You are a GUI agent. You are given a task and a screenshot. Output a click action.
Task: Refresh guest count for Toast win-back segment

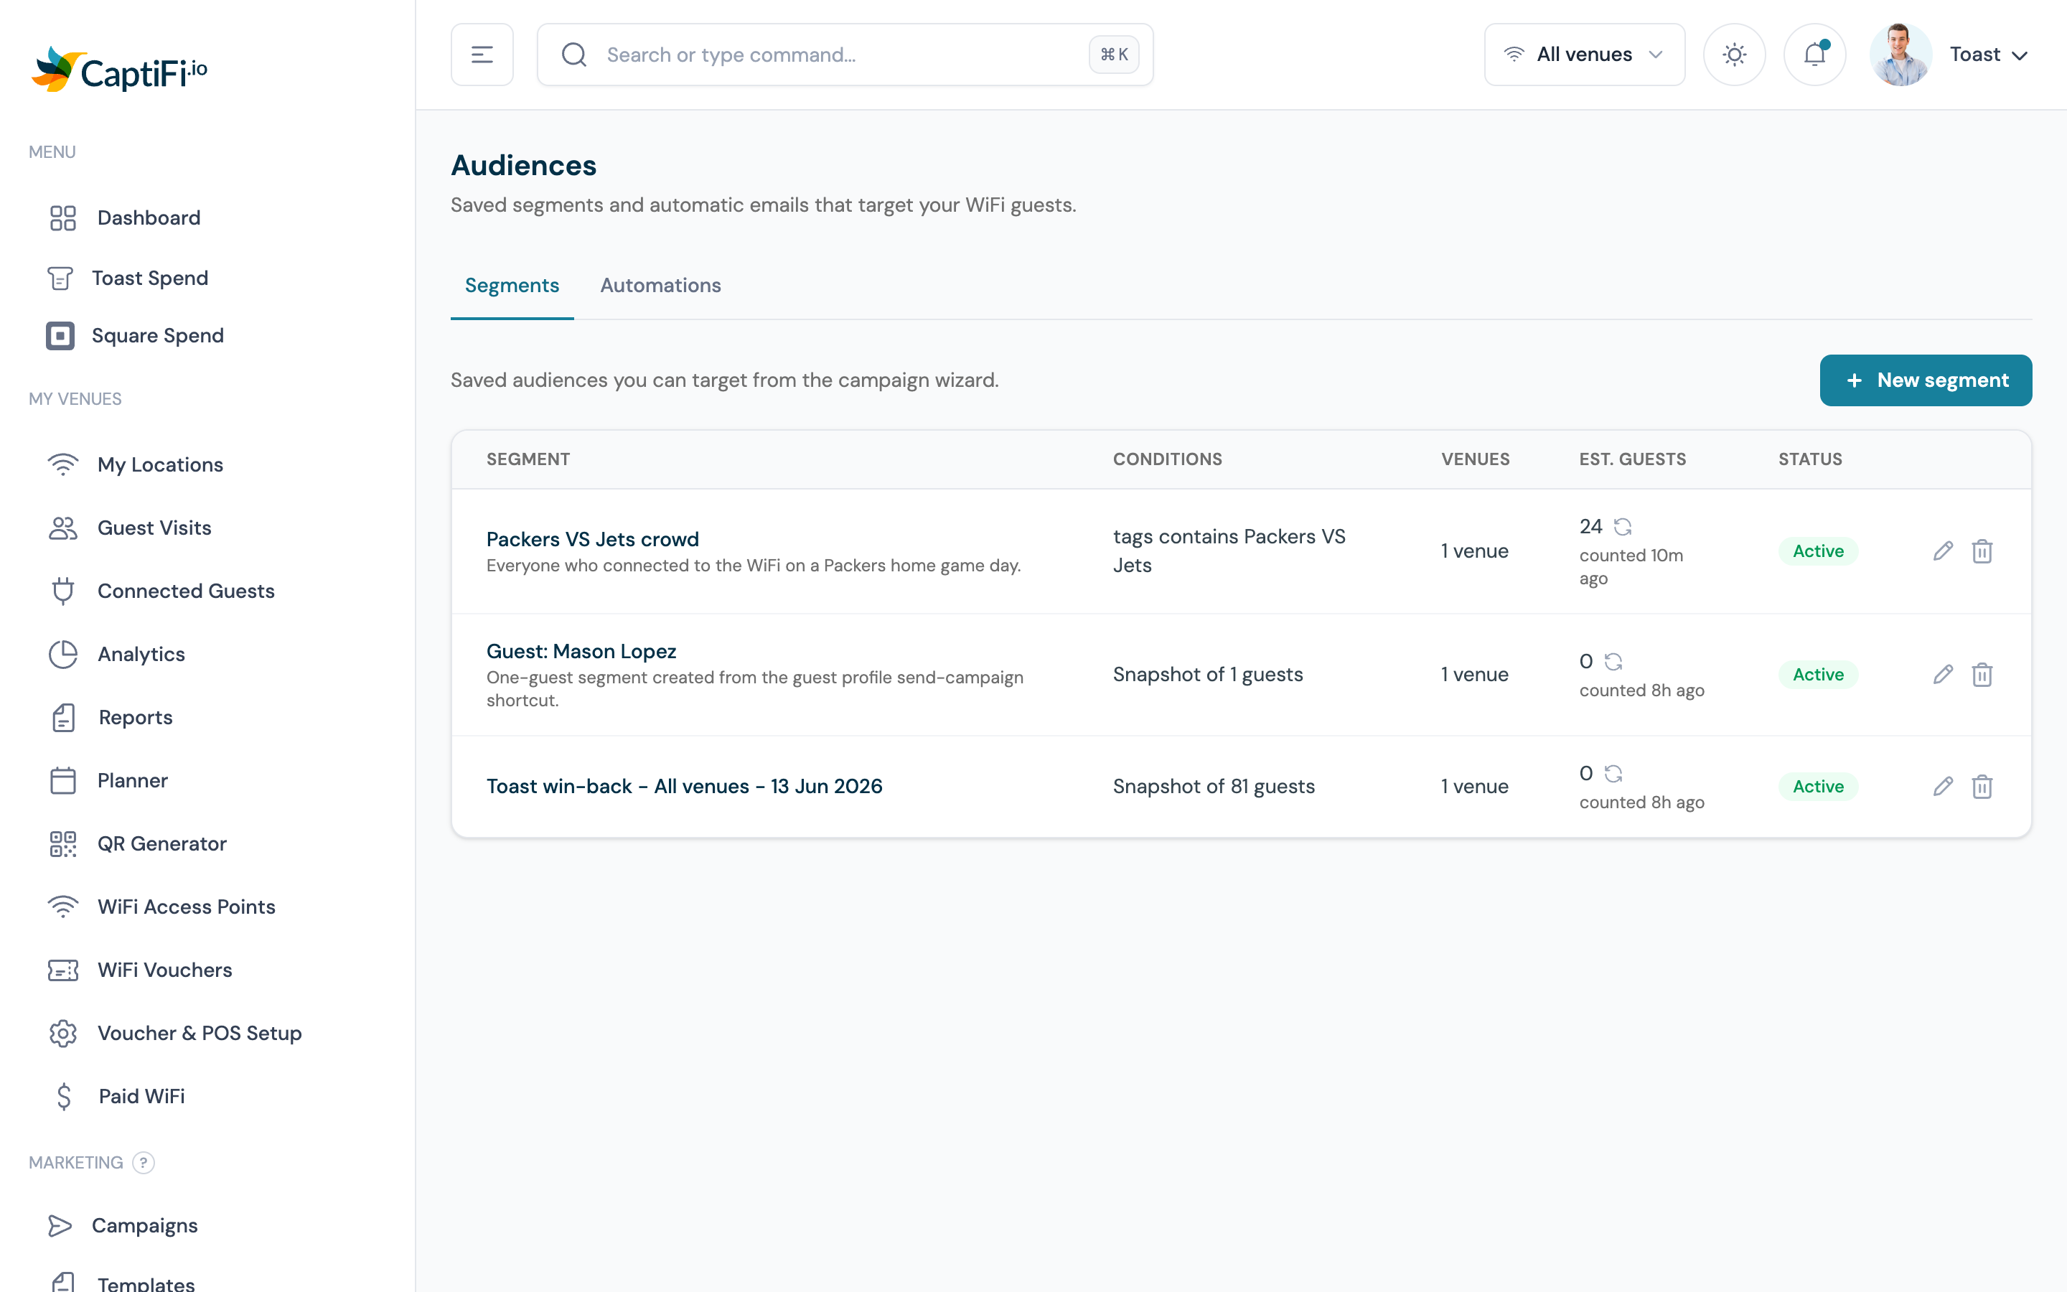click(x=1613, y=773)
